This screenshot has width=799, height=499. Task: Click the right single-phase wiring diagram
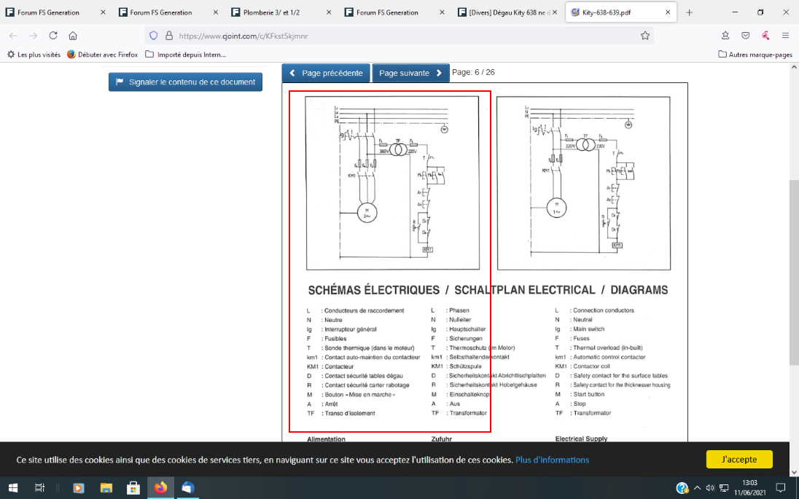[583, 183]
